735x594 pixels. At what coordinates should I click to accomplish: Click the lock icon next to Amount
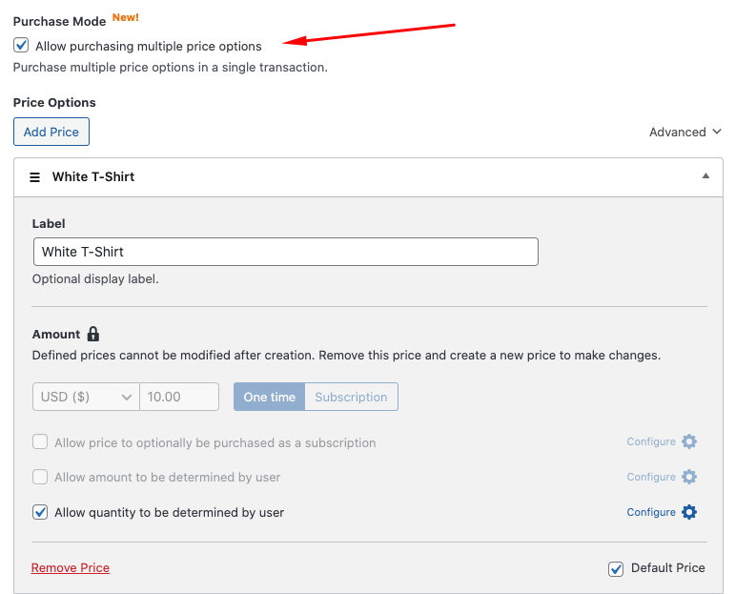(x=93, y=334)
